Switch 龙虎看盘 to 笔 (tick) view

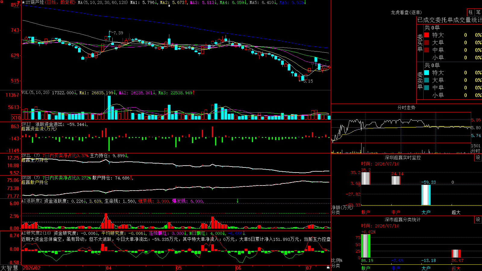478,12
